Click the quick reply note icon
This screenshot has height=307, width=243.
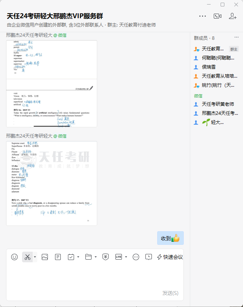pyautogui.click(x=58, y=257)
